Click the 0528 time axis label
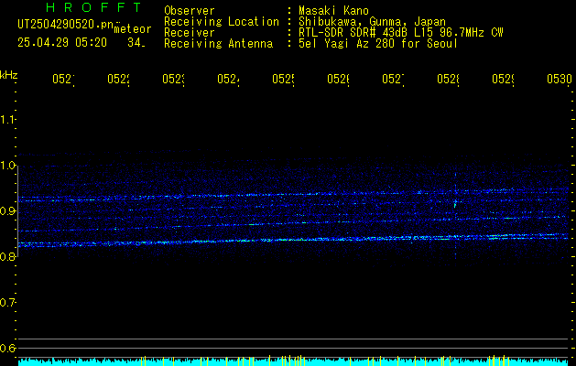The width and height of the screenshot is (576, 366). [x=448, y=79]
